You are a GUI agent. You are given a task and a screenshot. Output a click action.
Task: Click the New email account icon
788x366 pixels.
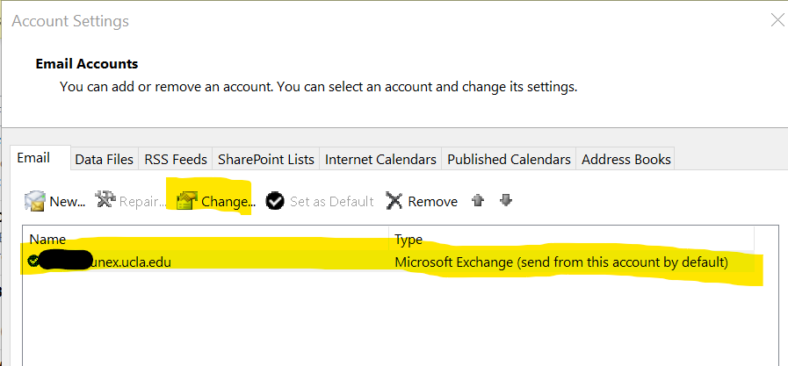pos(35,201)
